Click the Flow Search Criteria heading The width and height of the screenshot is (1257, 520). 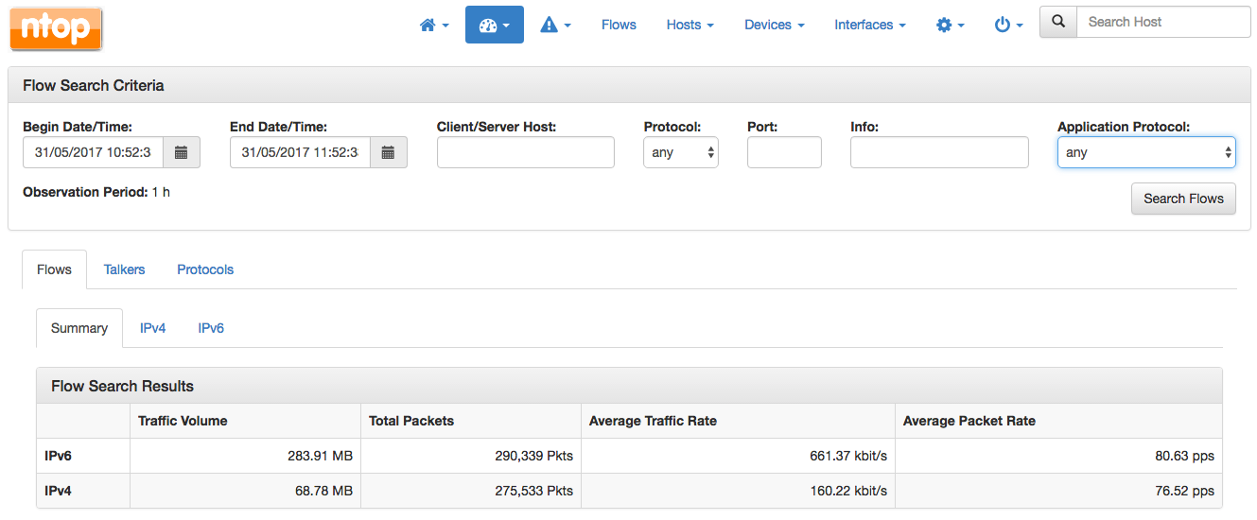point(94,85)
